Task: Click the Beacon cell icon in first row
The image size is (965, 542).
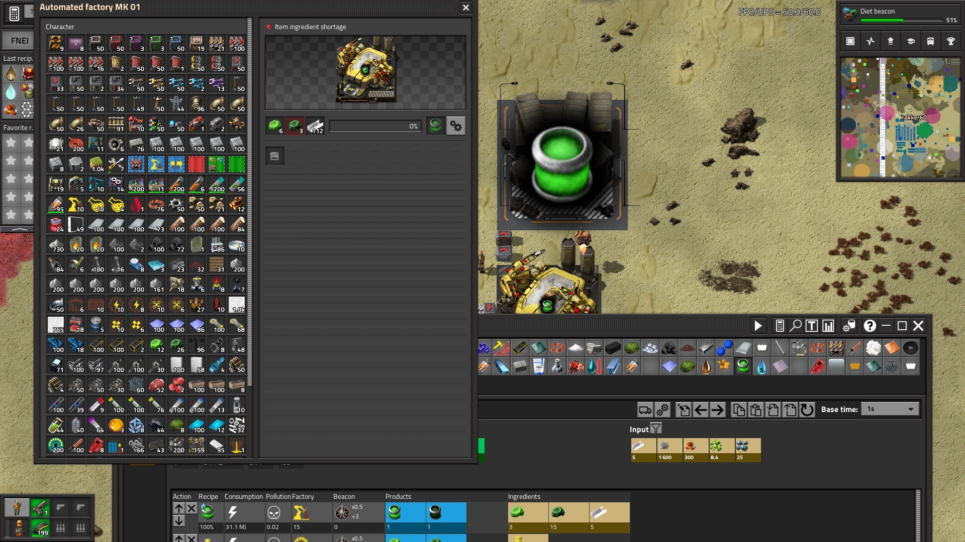Action: coord(342,513)
